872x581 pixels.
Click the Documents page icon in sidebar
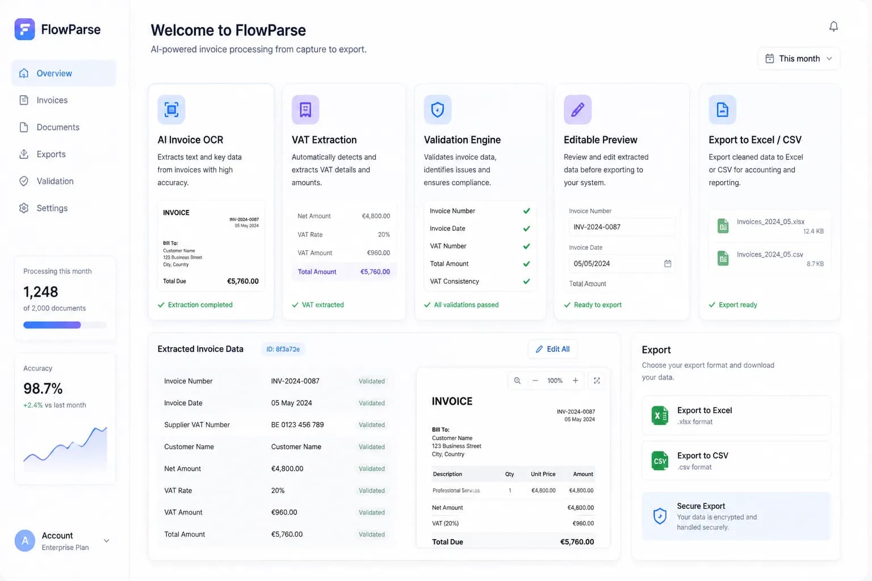24,127
